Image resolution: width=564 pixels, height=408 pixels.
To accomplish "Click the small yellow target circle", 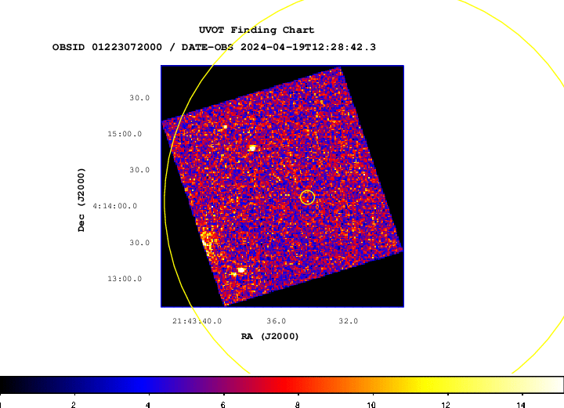I will click(x=307, y=197).
